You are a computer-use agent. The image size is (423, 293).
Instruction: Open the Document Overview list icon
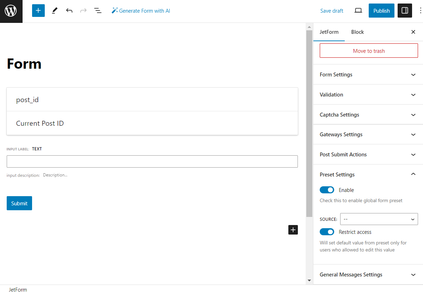pos(98,11)
